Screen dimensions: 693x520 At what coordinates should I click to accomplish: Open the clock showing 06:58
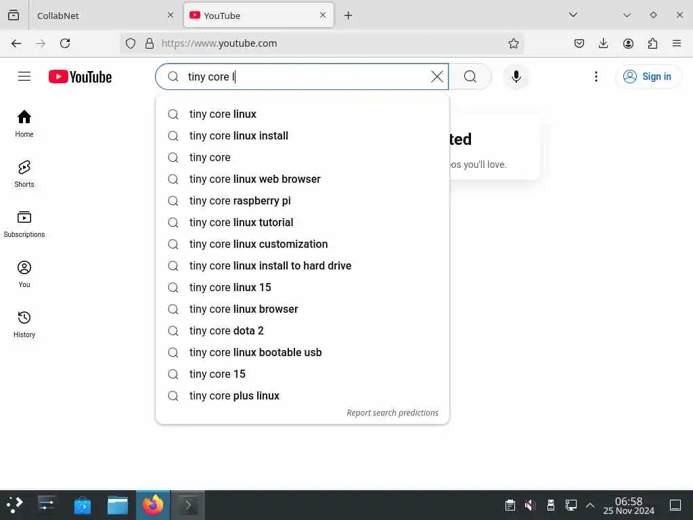629,505
